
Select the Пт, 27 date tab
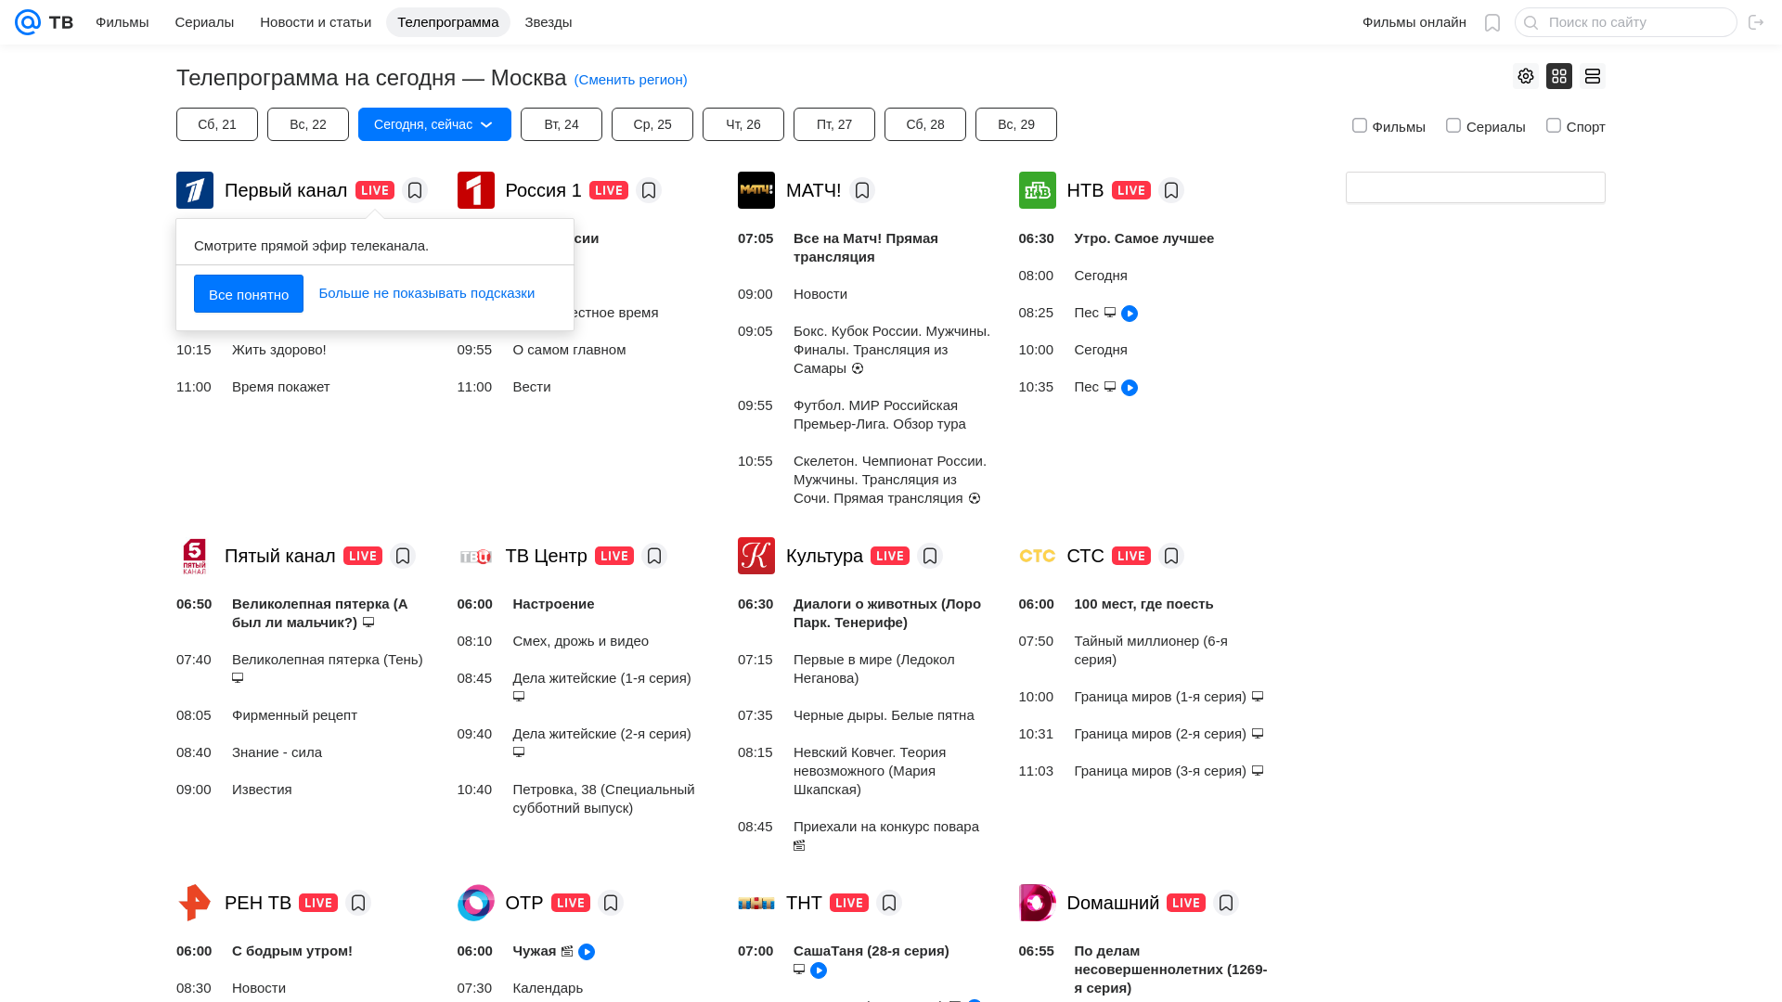click(x=834, y=124)
